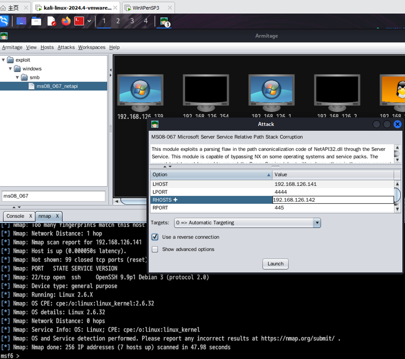The image size is (405, 359).
Task: Collapse the smb tree folder
Action: (x=17, y=77)
